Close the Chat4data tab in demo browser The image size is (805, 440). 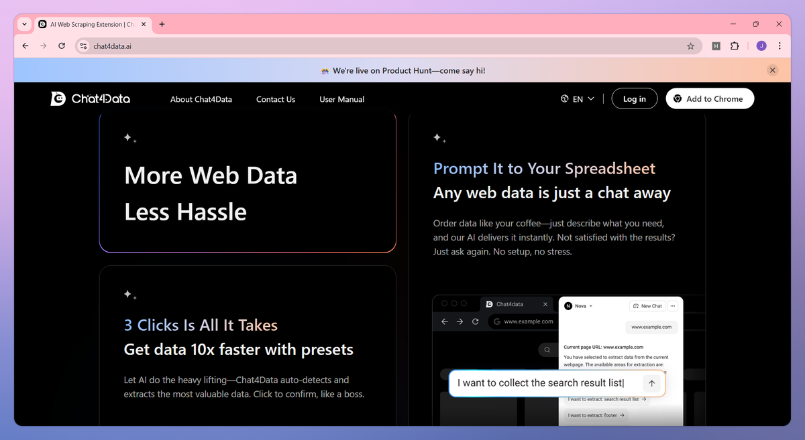coord(545,304)
